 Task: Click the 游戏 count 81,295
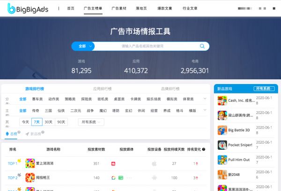(81, 71)
